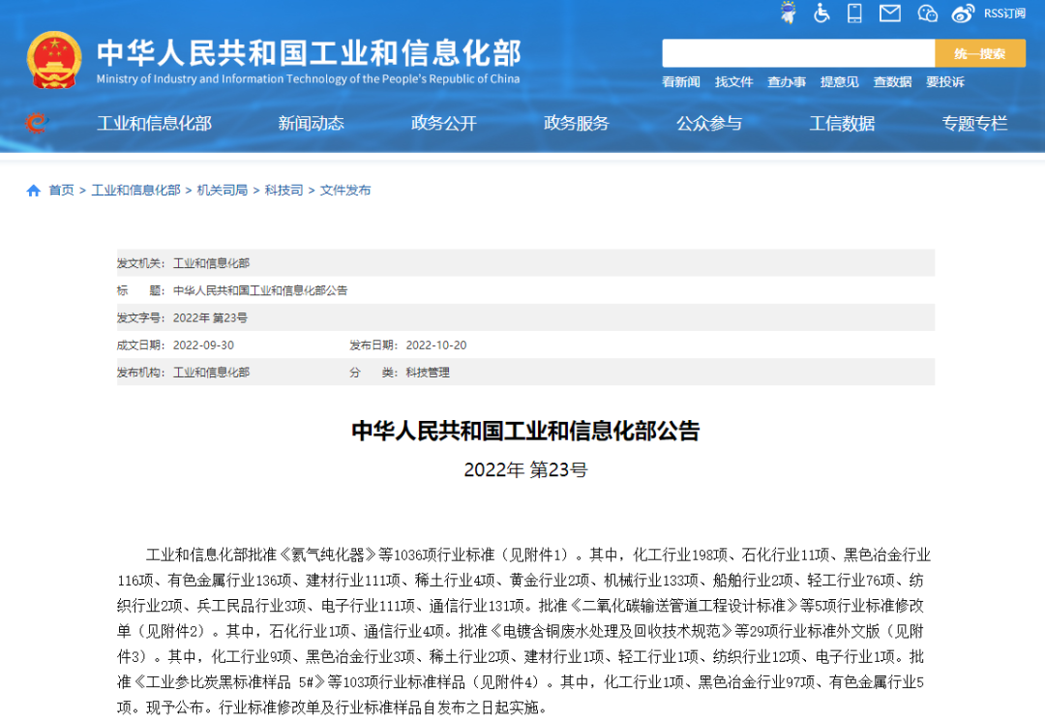1045x720 pixels.
Task: Click 科技司 breadcrumb link
Action: tap(284, 191)
